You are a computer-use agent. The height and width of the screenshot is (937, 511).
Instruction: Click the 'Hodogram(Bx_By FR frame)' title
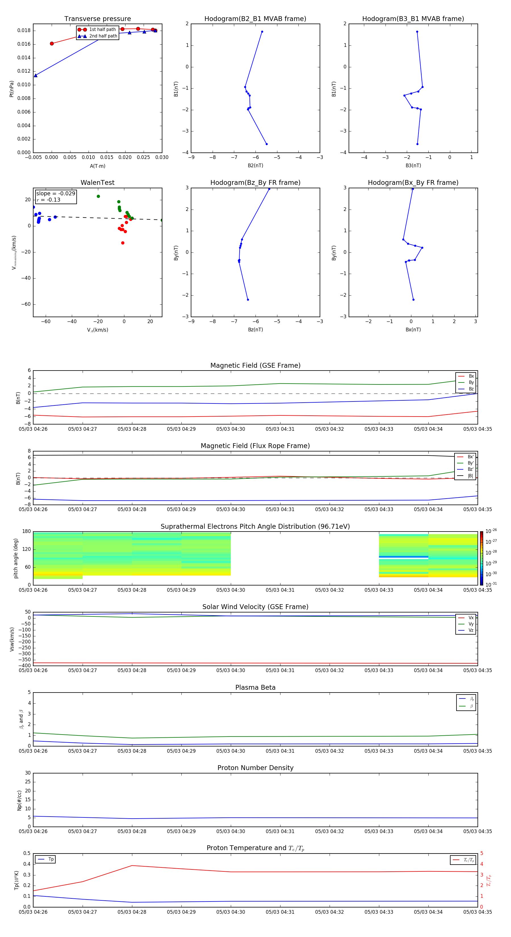(x=413, y=183)
